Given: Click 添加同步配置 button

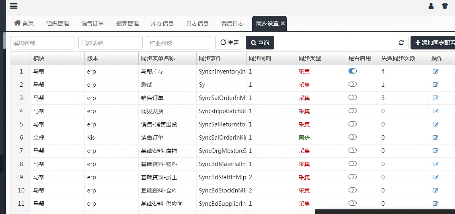Looking at the screenshot, I should (x=433, y=43).
